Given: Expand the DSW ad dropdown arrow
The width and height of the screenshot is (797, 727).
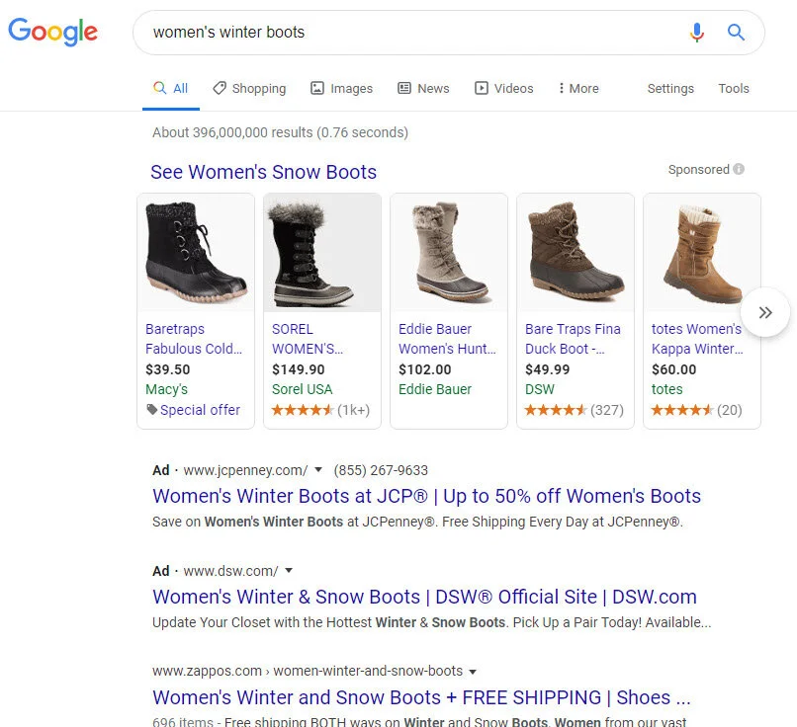Looking at the screenshot, I should [x=287, y=571].
